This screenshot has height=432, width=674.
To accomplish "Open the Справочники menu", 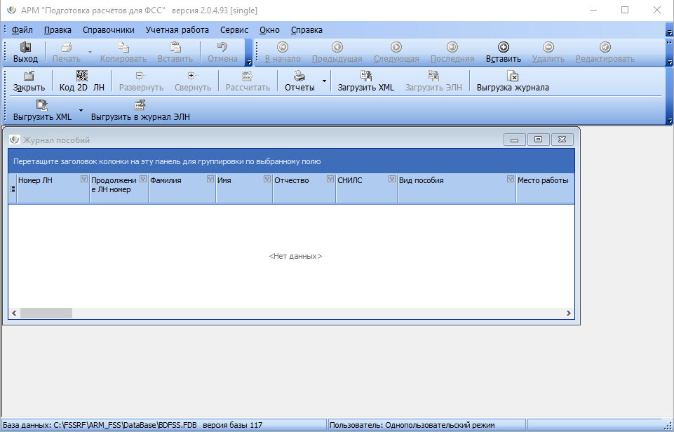I will click(x=108, y=30).
